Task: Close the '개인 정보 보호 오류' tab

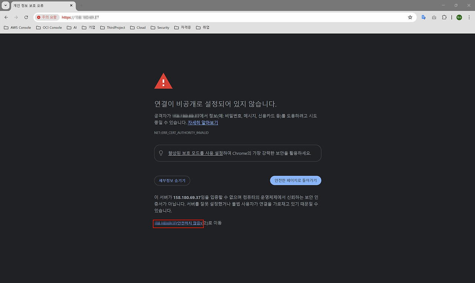Action: tap(71, 6)
